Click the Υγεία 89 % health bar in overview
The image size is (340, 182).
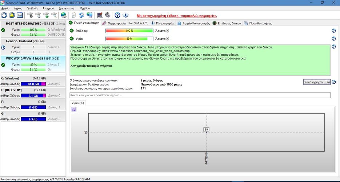[x=129, y=39]
